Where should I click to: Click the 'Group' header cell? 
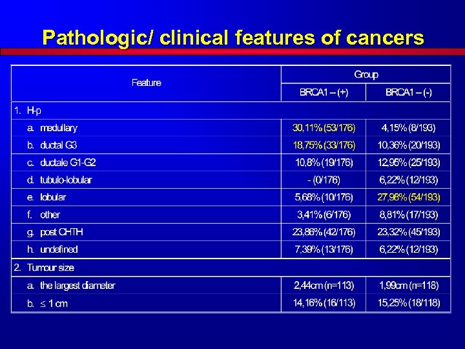click(366, 74)
